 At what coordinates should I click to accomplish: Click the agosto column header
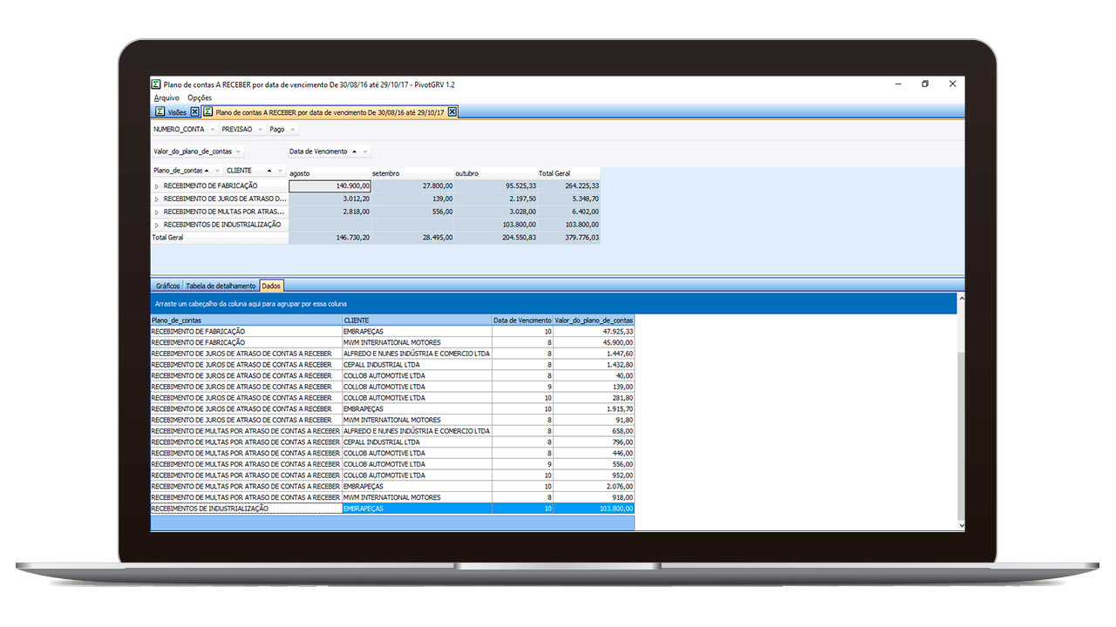(x=330, y=173)
